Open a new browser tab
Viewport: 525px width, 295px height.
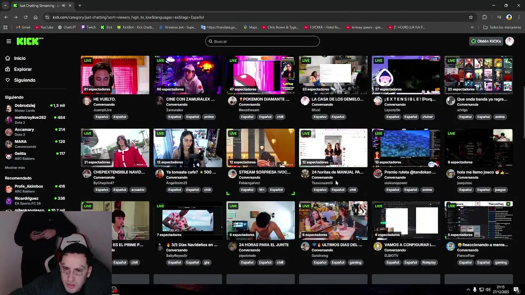80,6
